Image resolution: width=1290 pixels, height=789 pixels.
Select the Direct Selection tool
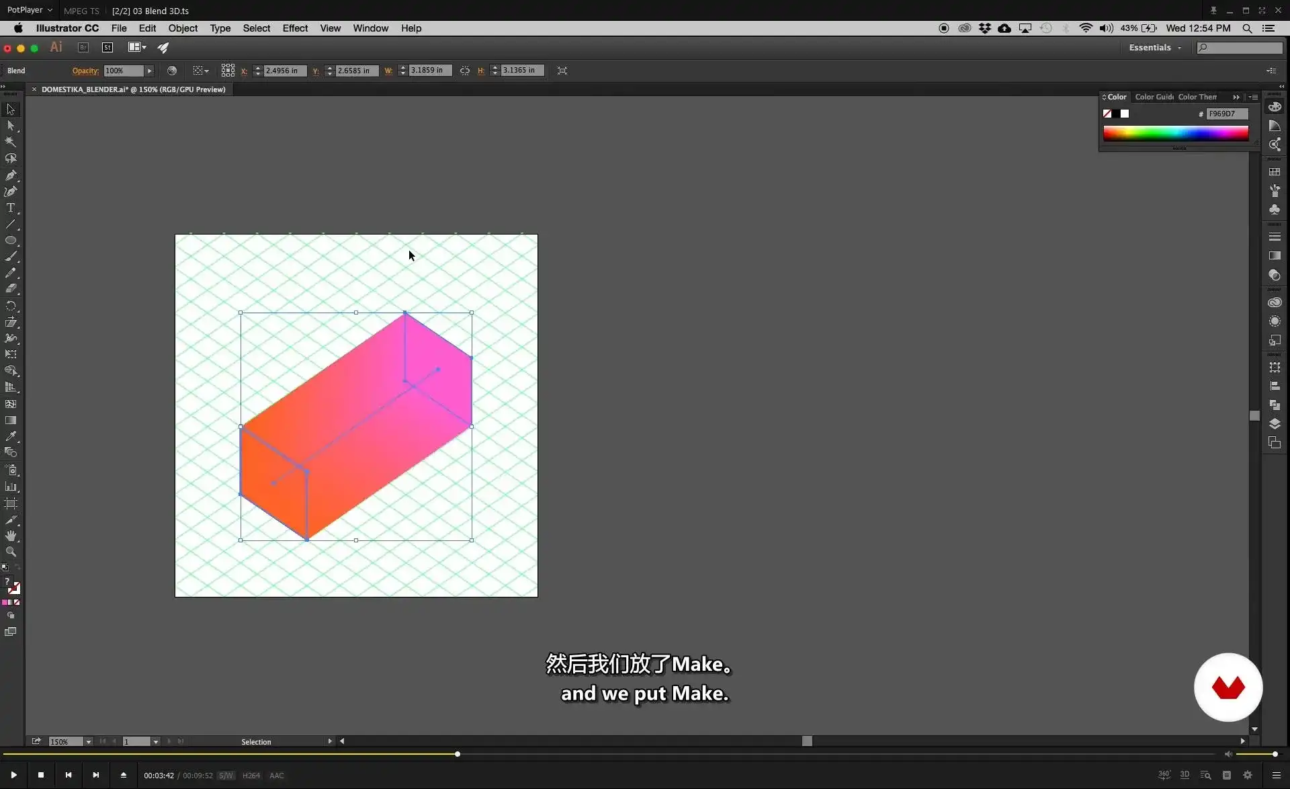11,126
